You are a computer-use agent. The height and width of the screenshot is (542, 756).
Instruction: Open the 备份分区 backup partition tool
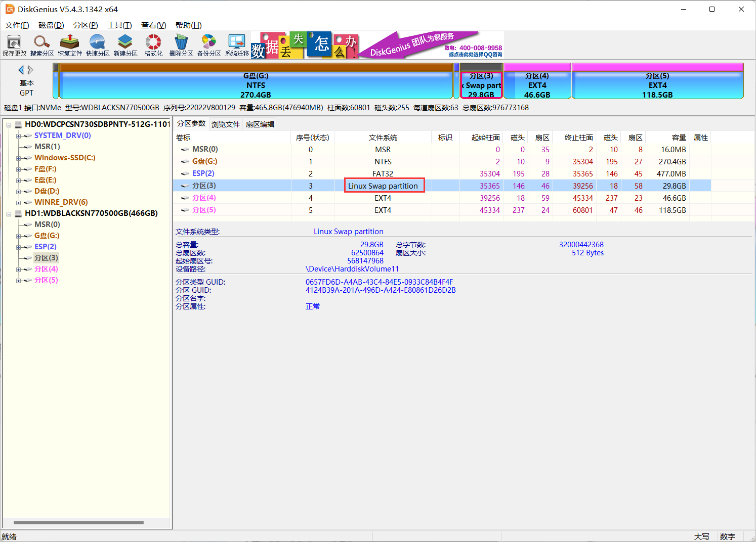click(209, 46)
